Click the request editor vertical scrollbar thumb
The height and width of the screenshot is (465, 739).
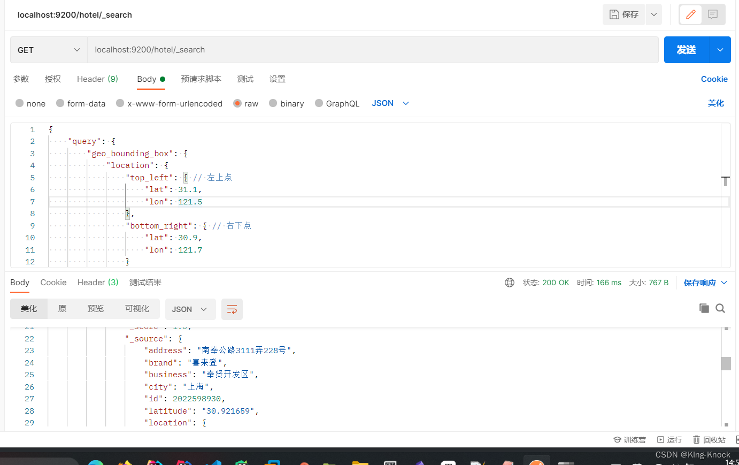[726, 181]
